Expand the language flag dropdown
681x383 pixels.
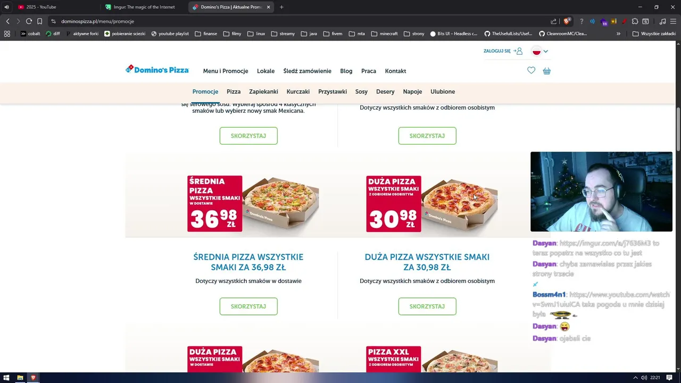point(540,51)
